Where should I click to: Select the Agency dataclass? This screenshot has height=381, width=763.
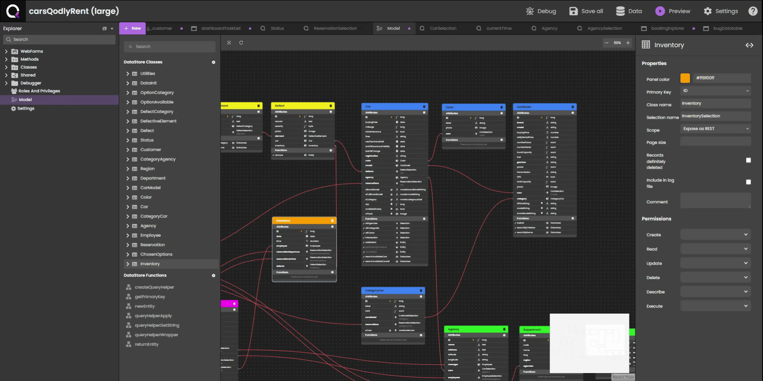148,226
